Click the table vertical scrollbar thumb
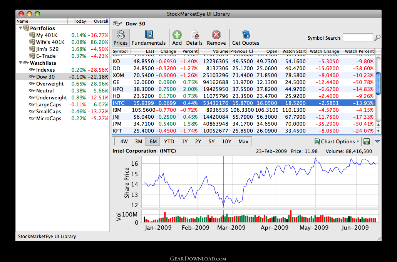The image size is (397, 262). coord(378,83)
